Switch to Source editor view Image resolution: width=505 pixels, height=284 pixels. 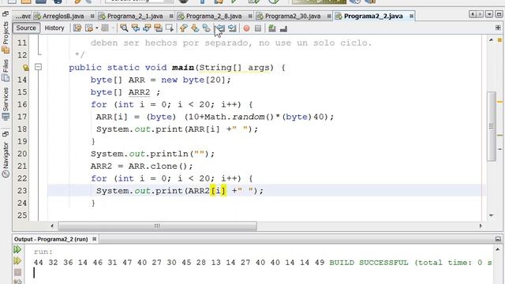tap(26, 28)
